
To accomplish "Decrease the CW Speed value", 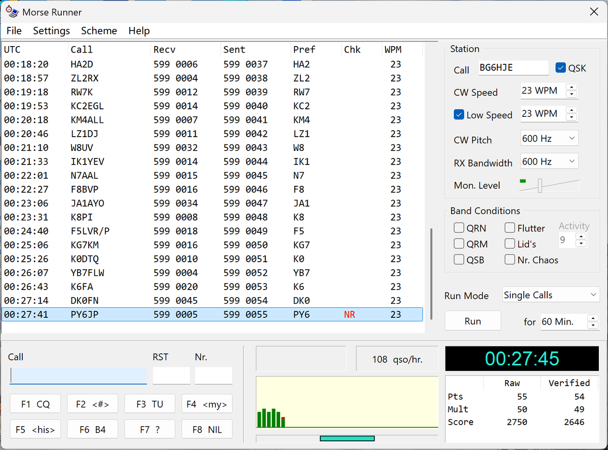I will tap(572, 94).
